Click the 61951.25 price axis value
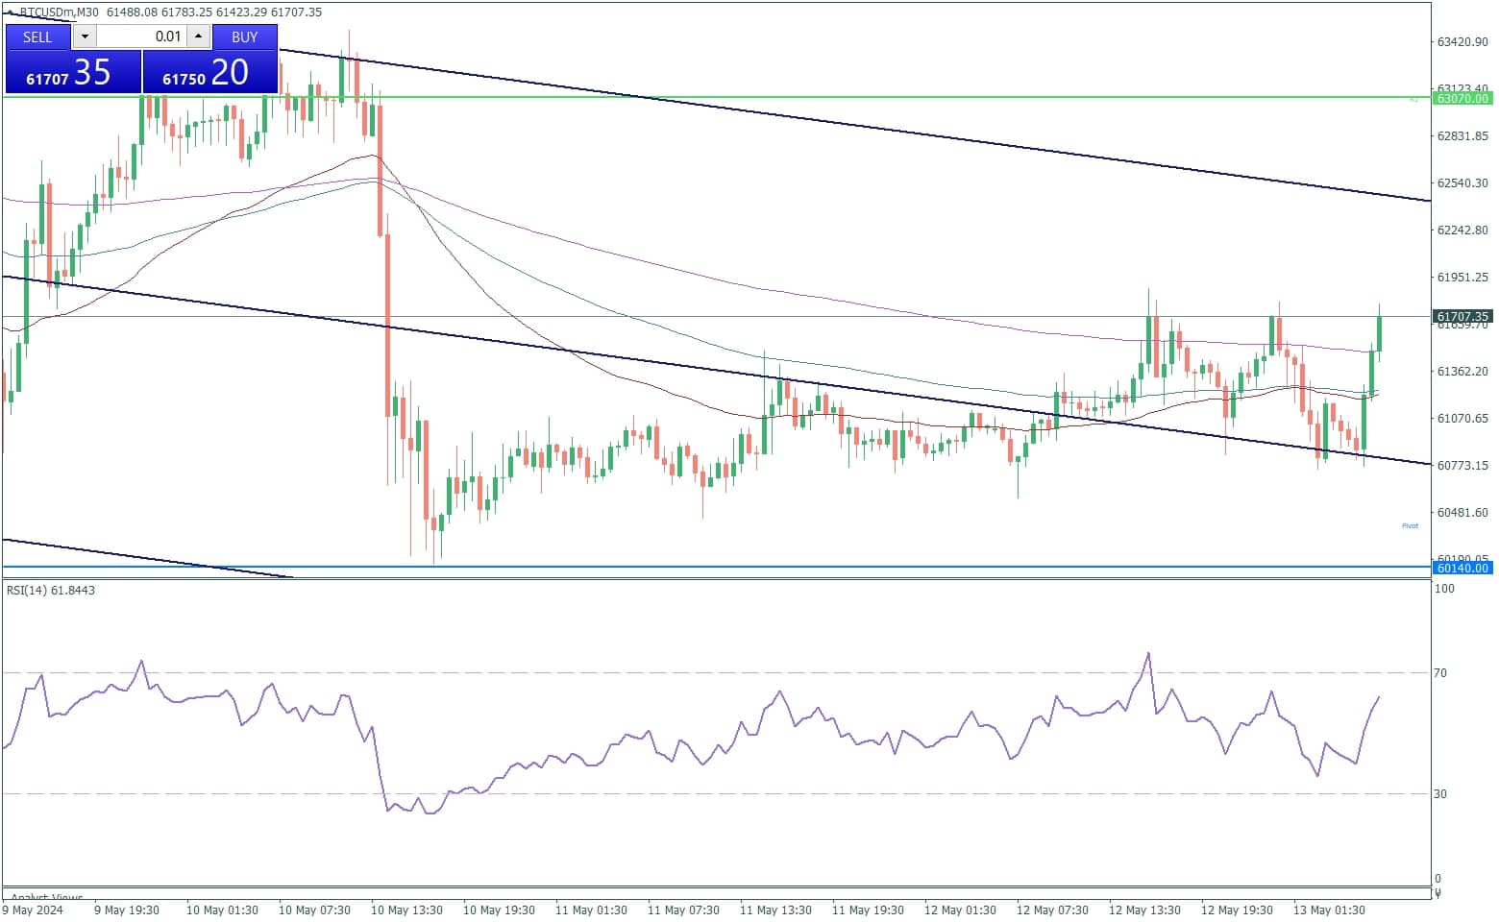The width and height of the screenshot is (1499, 922). [x=1462, y=278]
